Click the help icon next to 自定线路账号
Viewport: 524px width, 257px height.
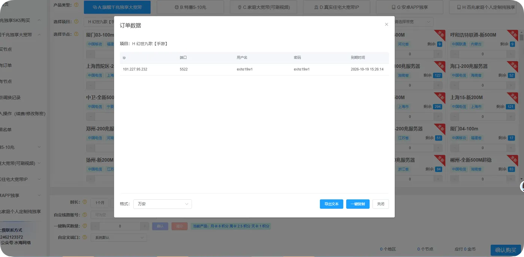(85, 215)
